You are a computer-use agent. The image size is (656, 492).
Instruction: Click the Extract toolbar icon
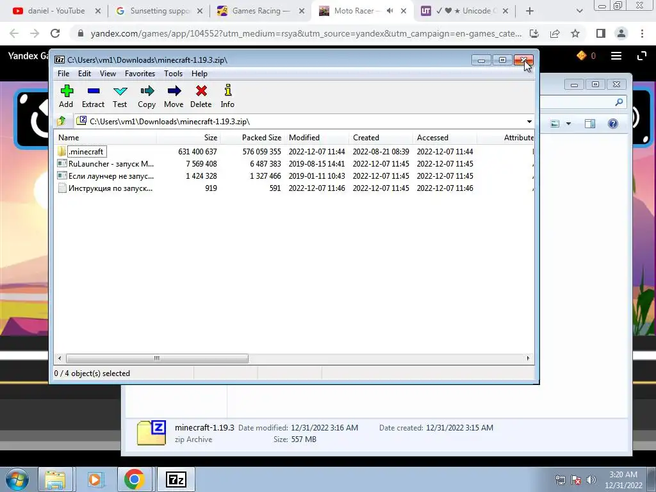coord(93,96)
